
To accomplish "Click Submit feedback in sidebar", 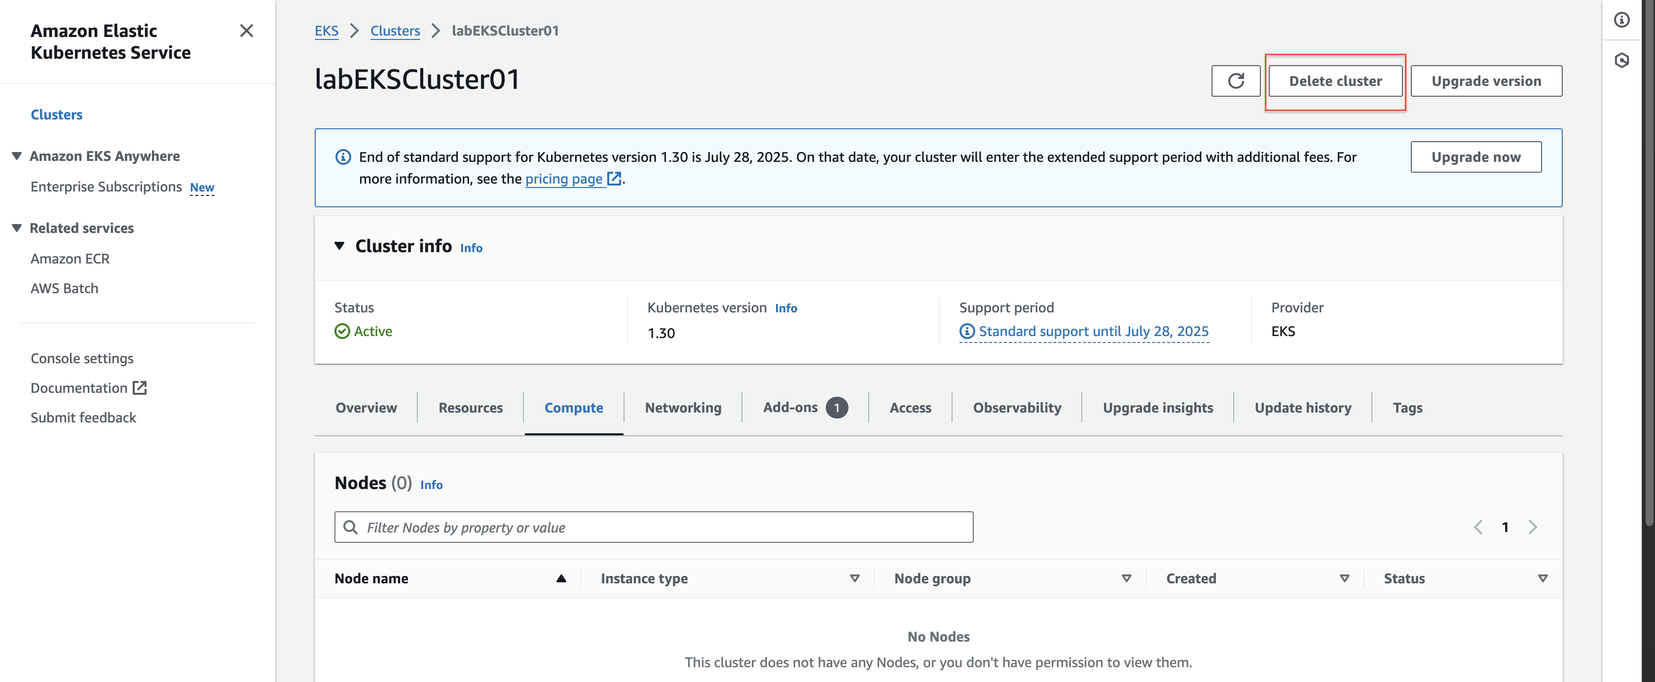I will [83, 417].
